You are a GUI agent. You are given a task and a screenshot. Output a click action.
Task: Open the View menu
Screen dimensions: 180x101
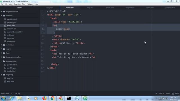tap(11, 4)
